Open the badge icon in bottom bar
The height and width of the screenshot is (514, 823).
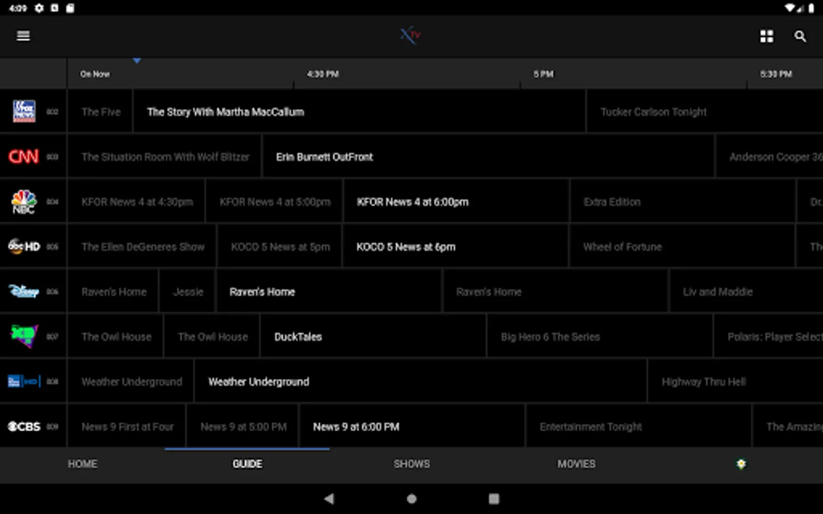741,464
